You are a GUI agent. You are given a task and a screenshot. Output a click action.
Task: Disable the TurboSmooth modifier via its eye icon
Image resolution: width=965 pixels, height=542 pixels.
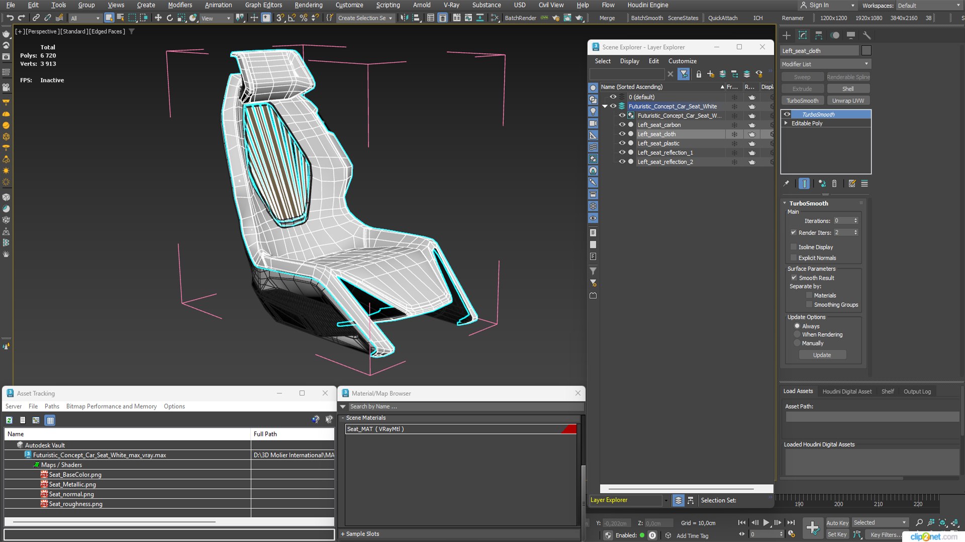tap(787, 114)
